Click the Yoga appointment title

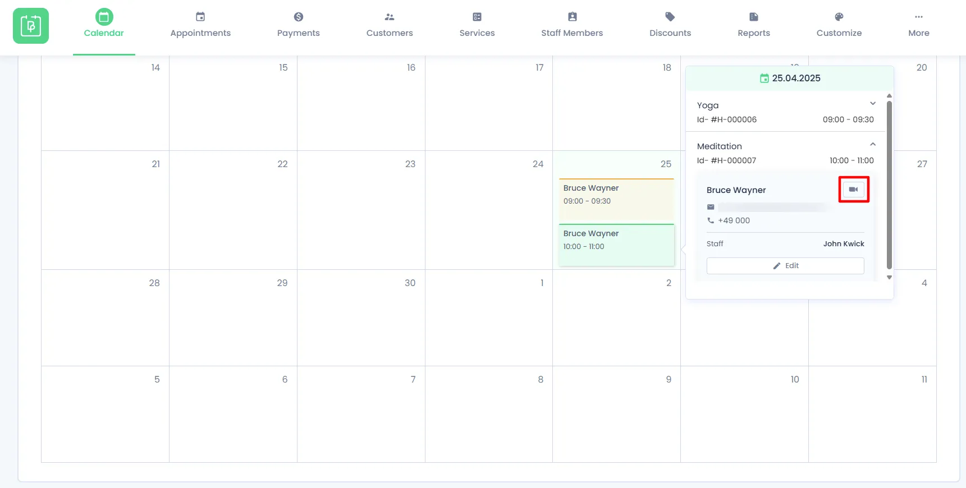708,105
